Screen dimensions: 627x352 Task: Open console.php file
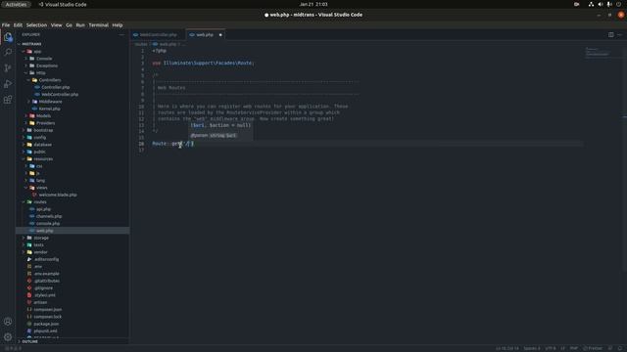pos(48,224)
